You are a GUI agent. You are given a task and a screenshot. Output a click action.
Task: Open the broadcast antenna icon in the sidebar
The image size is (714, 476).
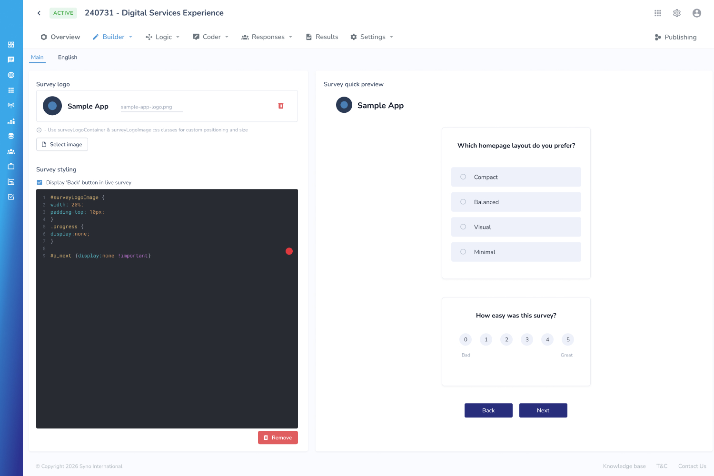click(x=11, y=105)
